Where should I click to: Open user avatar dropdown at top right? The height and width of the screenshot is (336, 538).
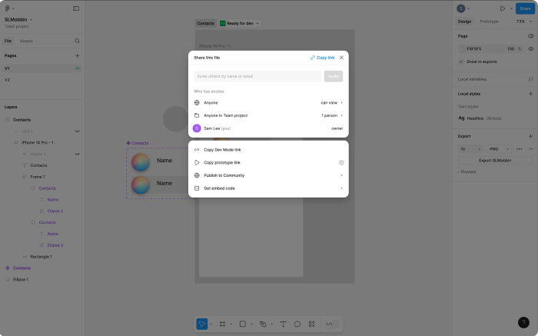click(463, 8)
